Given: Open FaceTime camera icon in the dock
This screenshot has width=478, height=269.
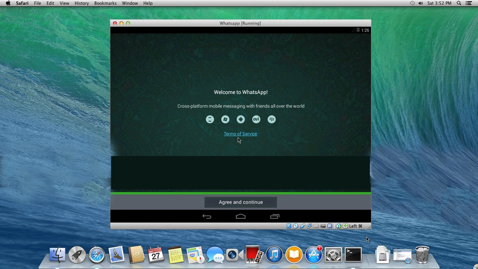Looking at the screenshot, I should (x=235, y=255).
